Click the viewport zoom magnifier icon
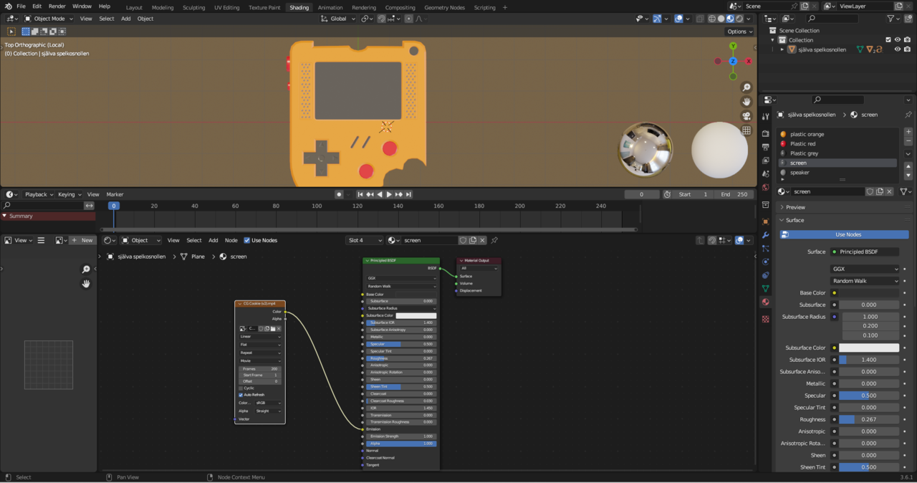This screenshot has height=483, width=917. pyautogui.click(x=746, y=87)
